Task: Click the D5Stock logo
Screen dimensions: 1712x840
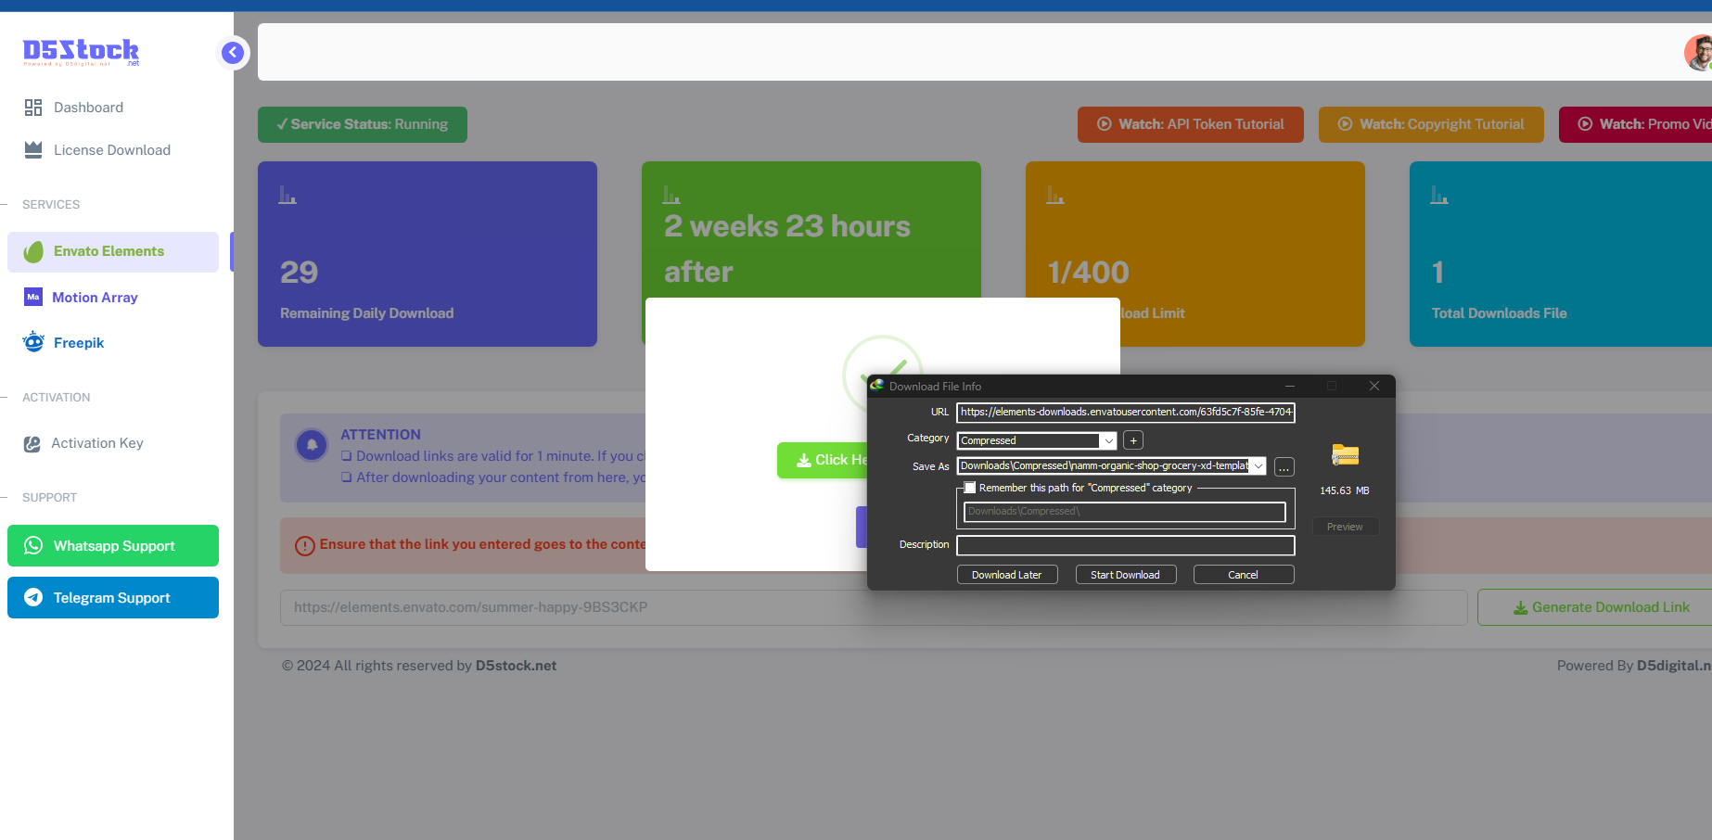Action: click(82, 51)
